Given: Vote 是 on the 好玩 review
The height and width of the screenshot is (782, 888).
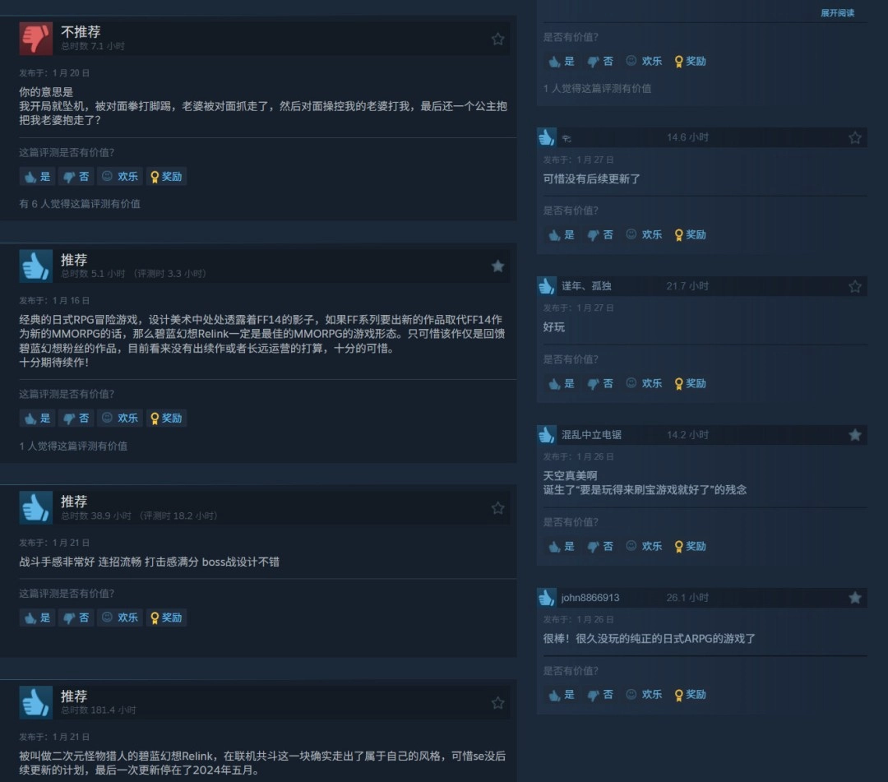Looking at the screenshot, I should pos(562,384).
